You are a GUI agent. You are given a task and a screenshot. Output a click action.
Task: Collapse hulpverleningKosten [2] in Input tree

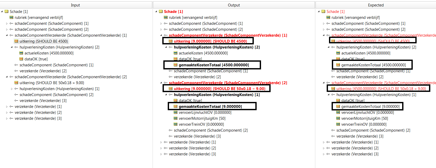click(12, 47)
